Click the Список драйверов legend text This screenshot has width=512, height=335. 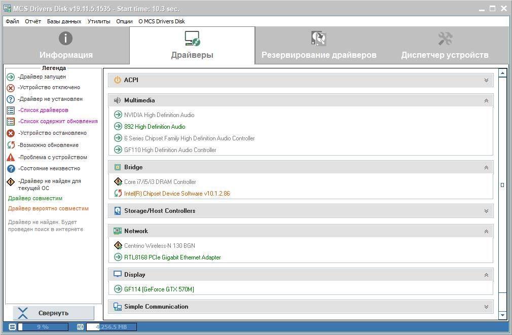(43, 110)
